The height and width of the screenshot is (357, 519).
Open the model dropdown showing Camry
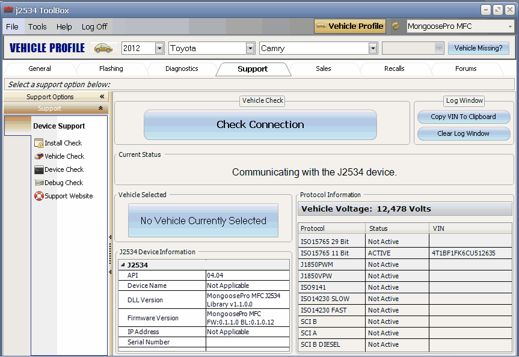click(373, 48)
